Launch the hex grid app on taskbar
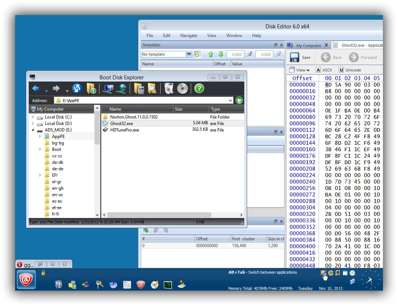398x306 pixels. tap(127, 285)
